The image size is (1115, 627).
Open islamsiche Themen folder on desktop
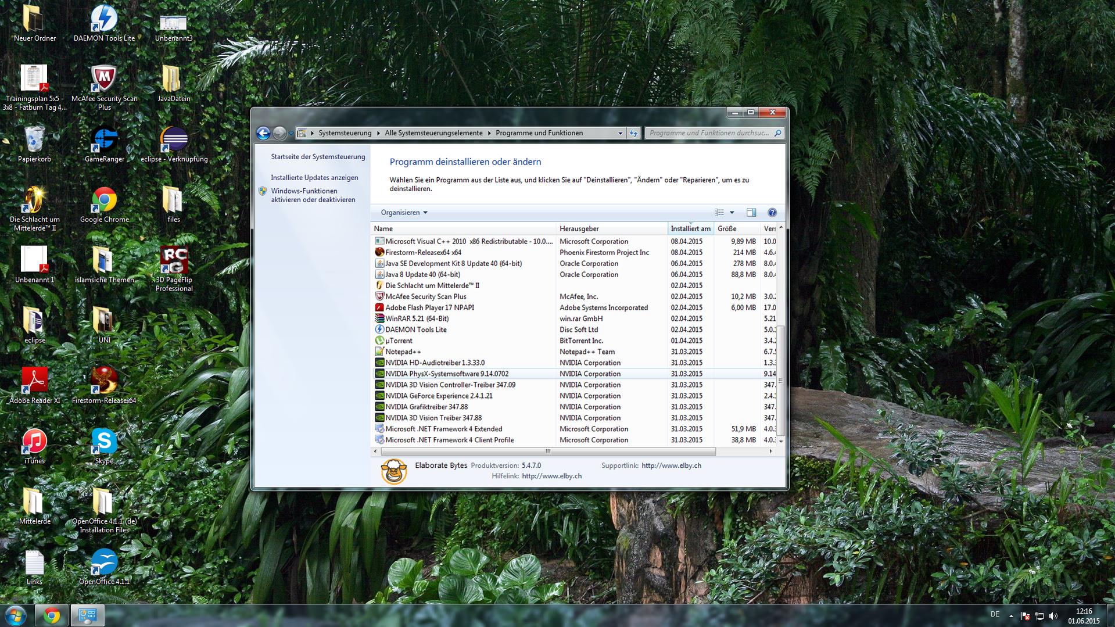[104, 265]
